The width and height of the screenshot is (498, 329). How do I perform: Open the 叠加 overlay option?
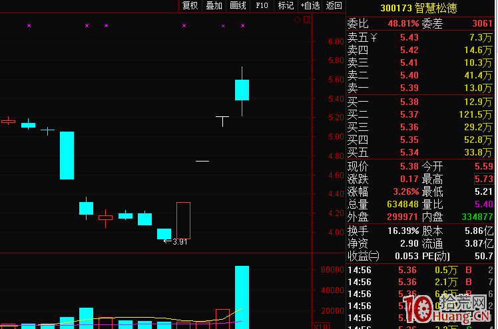[x=214, y=6]
